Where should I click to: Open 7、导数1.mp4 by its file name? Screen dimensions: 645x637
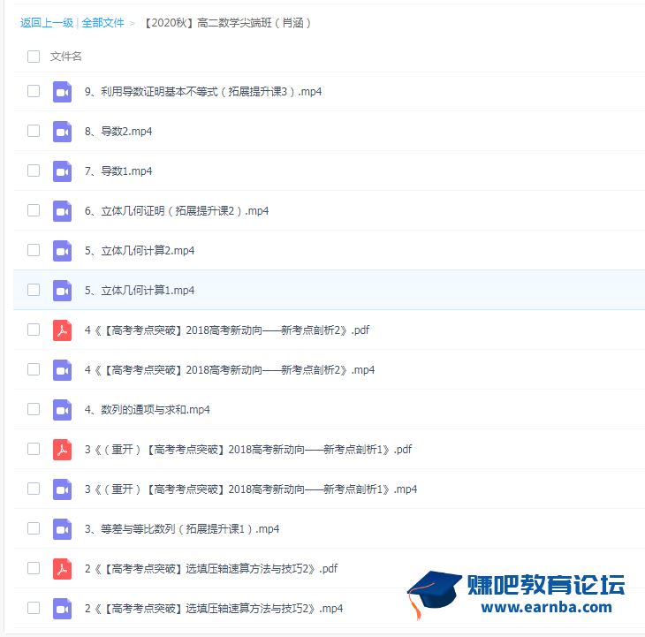(x=118, y=171)
